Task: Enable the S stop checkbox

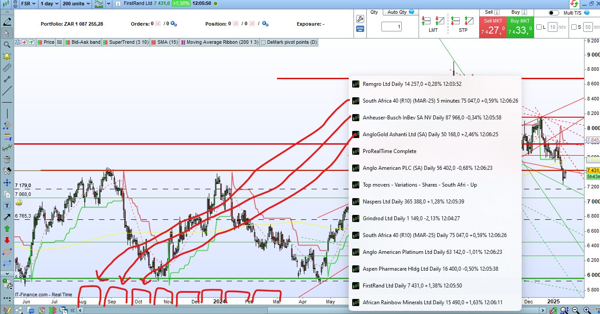Action: [574, 27]
